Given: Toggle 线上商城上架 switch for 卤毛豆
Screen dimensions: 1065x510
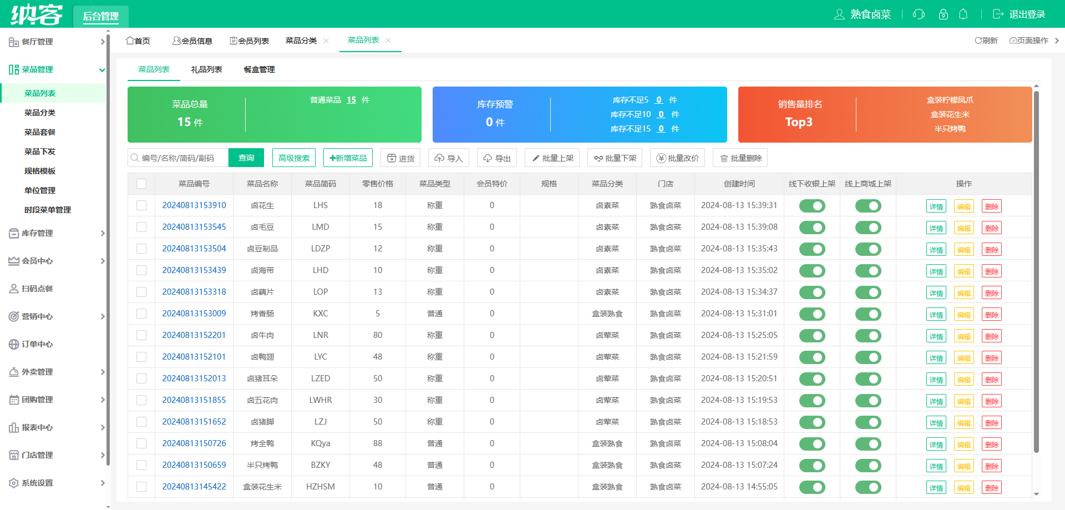Looking at the screenshot, I should click(868, 228).
